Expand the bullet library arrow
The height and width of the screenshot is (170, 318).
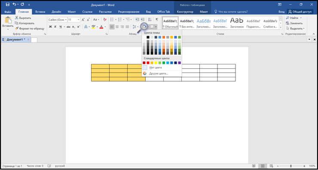click(x=116, y=20)
